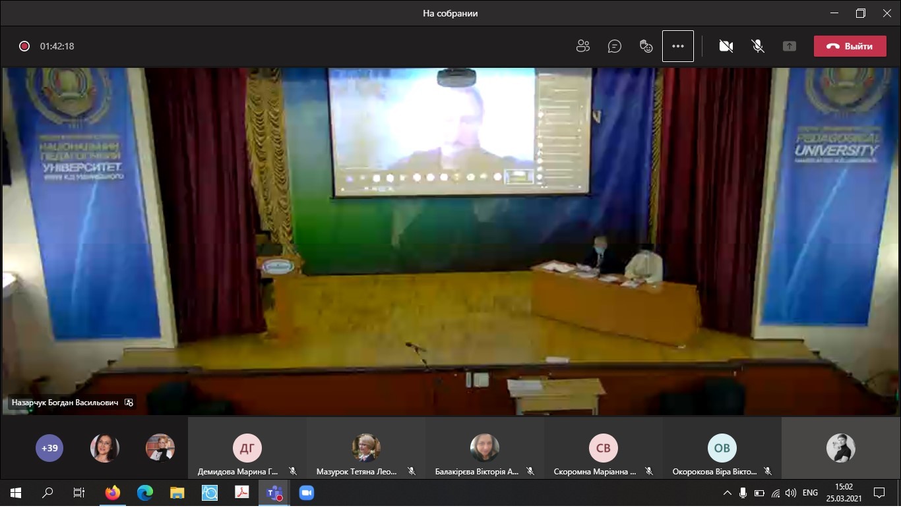Image resolution: width=901 pixels, height=508 pixels.
Task: Click the Окорокова Віра participant tile
Action: tap(722, 449)
